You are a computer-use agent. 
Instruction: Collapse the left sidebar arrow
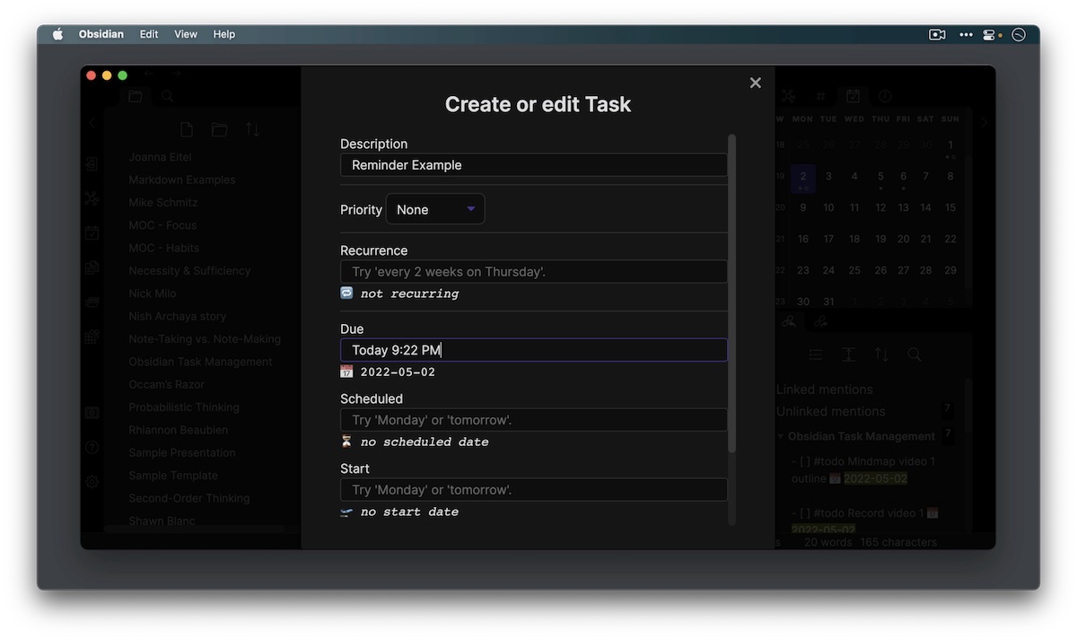click(92, 123)
